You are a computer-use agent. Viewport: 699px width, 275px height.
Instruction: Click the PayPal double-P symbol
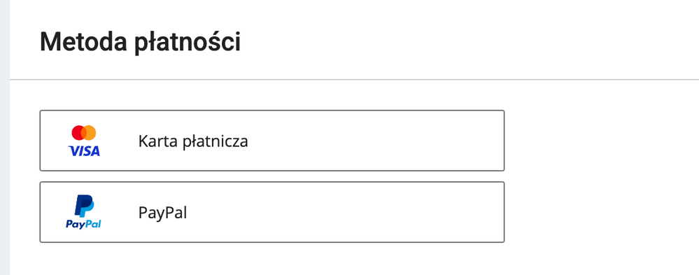click(x=84, y=206)
